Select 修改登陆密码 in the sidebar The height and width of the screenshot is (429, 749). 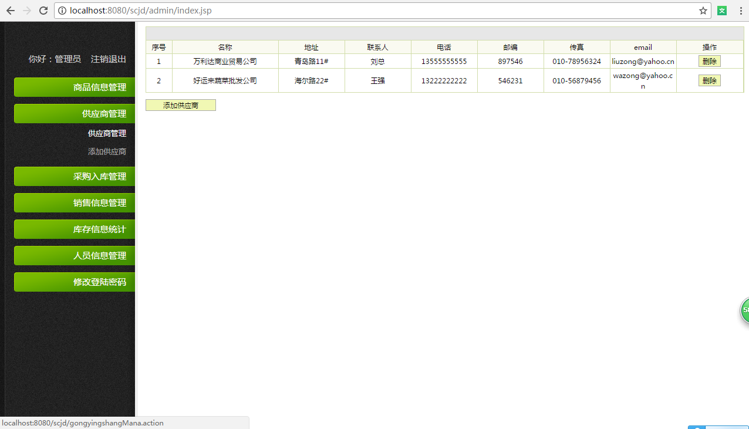[75, 282]
